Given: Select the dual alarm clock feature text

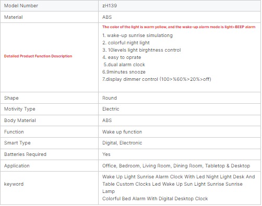Looking at the screenshot, I should click(x=124, y=65).
